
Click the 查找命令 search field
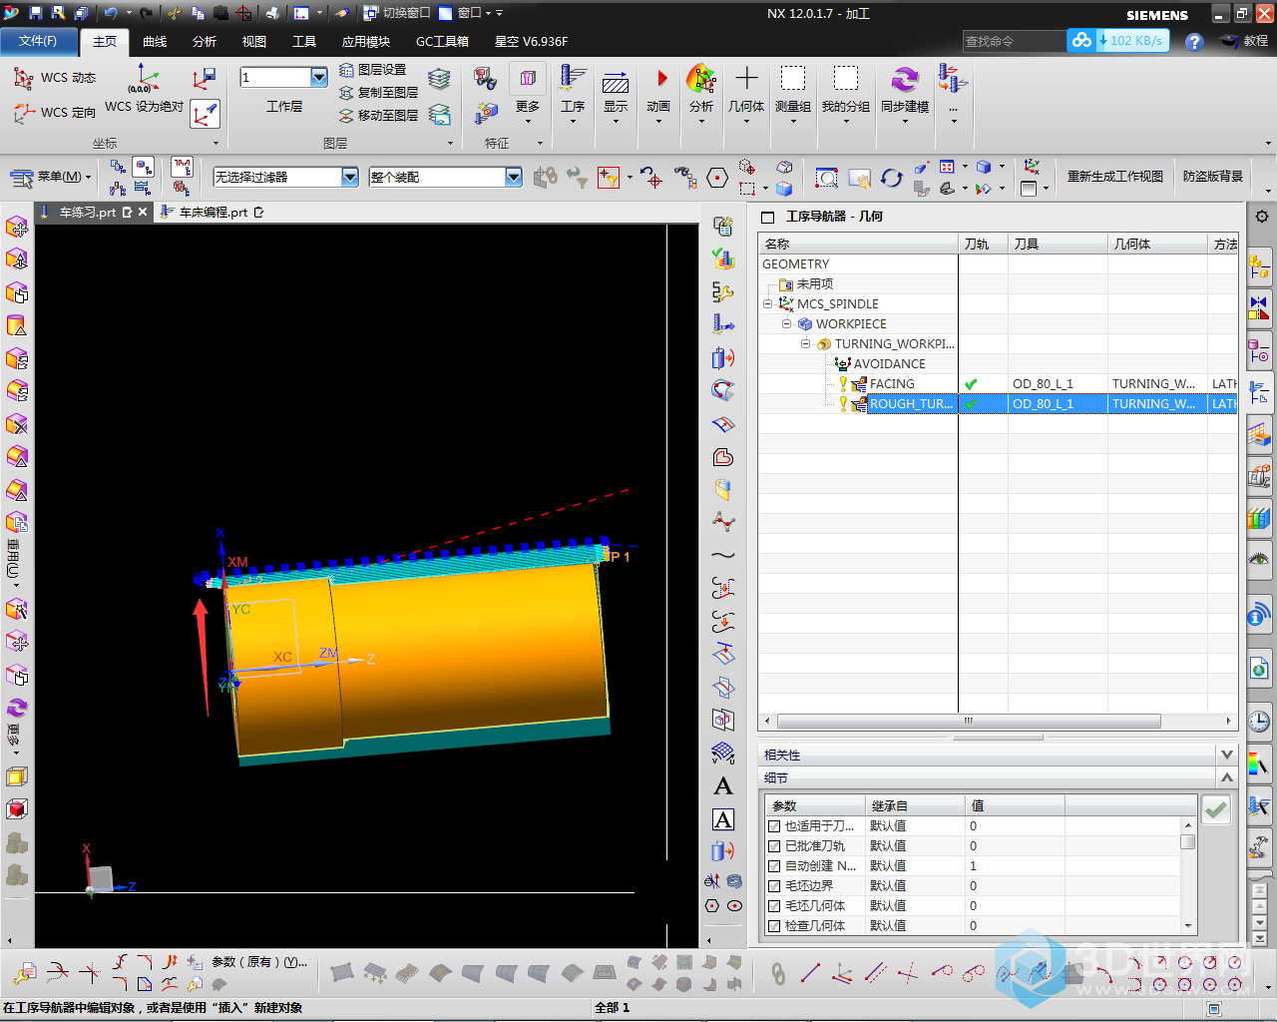tap(1013, 41)
